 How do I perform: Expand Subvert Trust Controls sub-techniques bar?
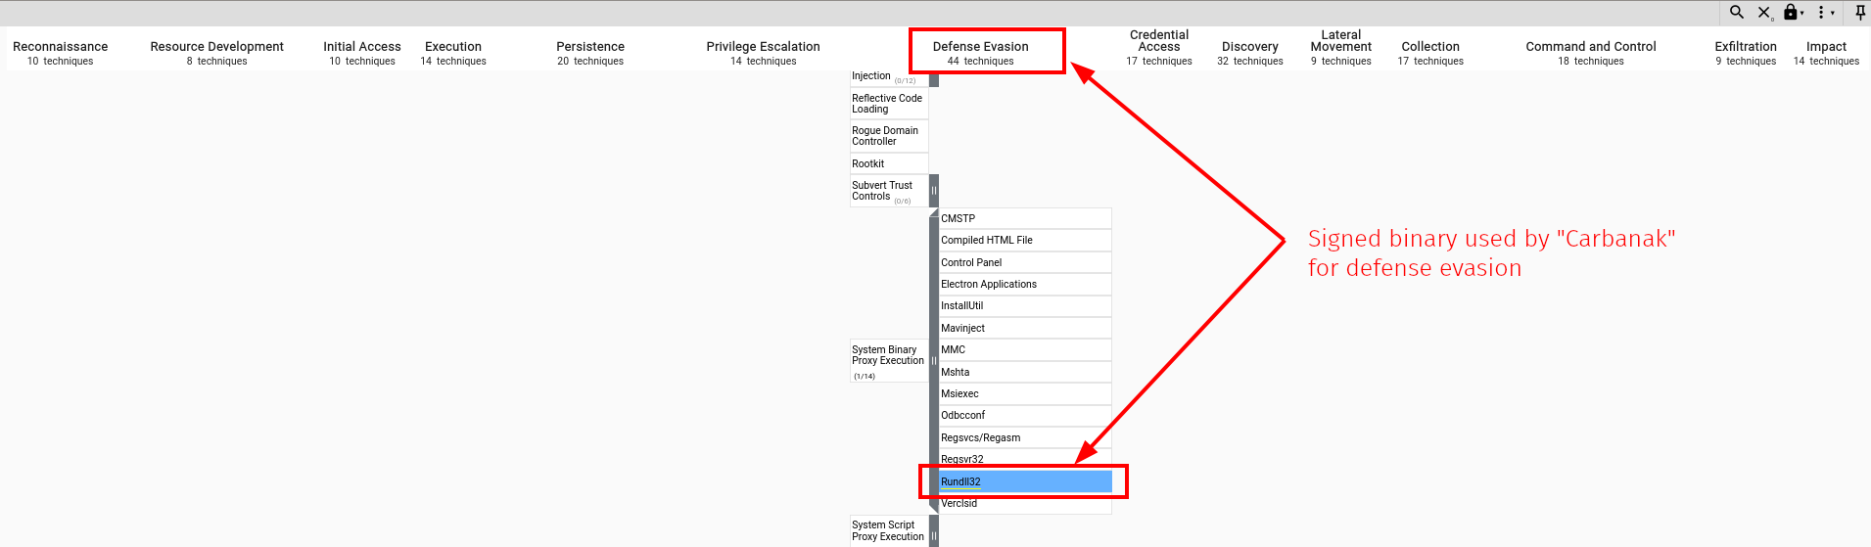point(934,191)
